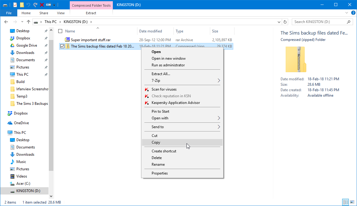Click the Forward navigation arrow

click(x=15, y=22)
